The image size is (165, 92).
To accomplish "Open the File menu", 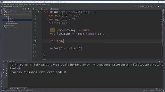I will click(x=2, y=4).
